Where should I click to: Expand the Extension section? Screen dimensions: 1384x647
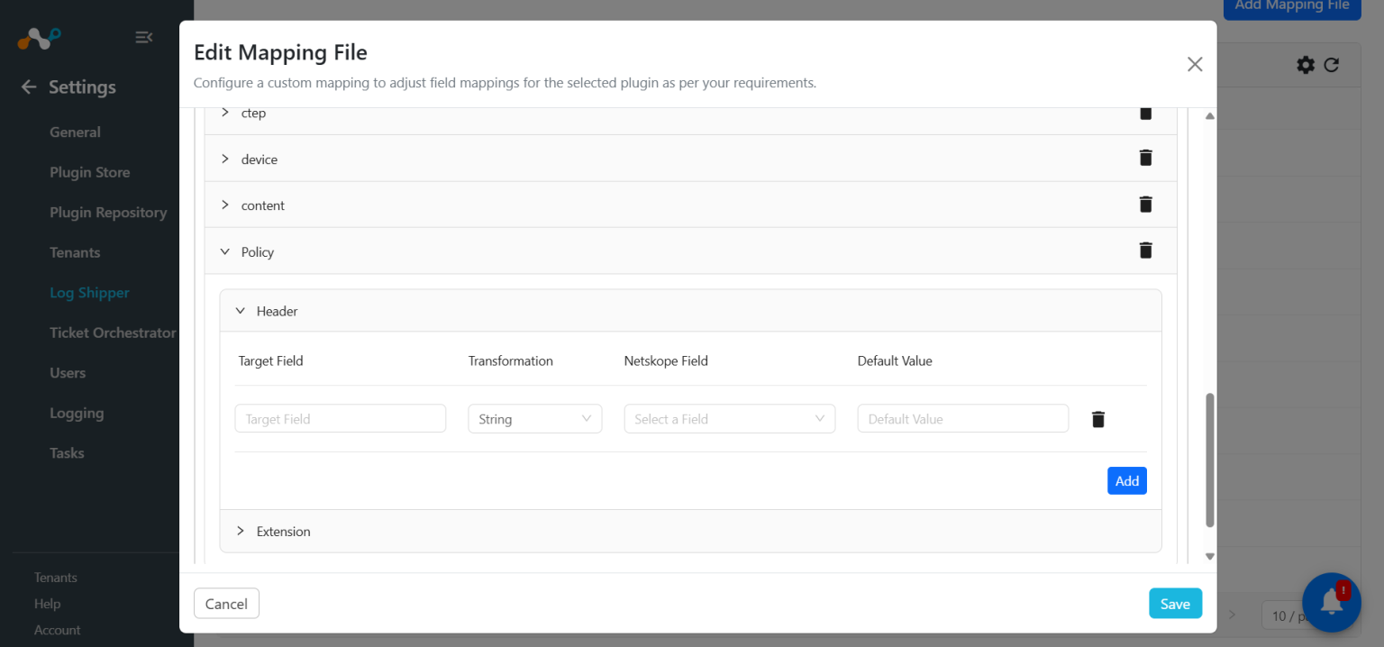tap(241, 532)
